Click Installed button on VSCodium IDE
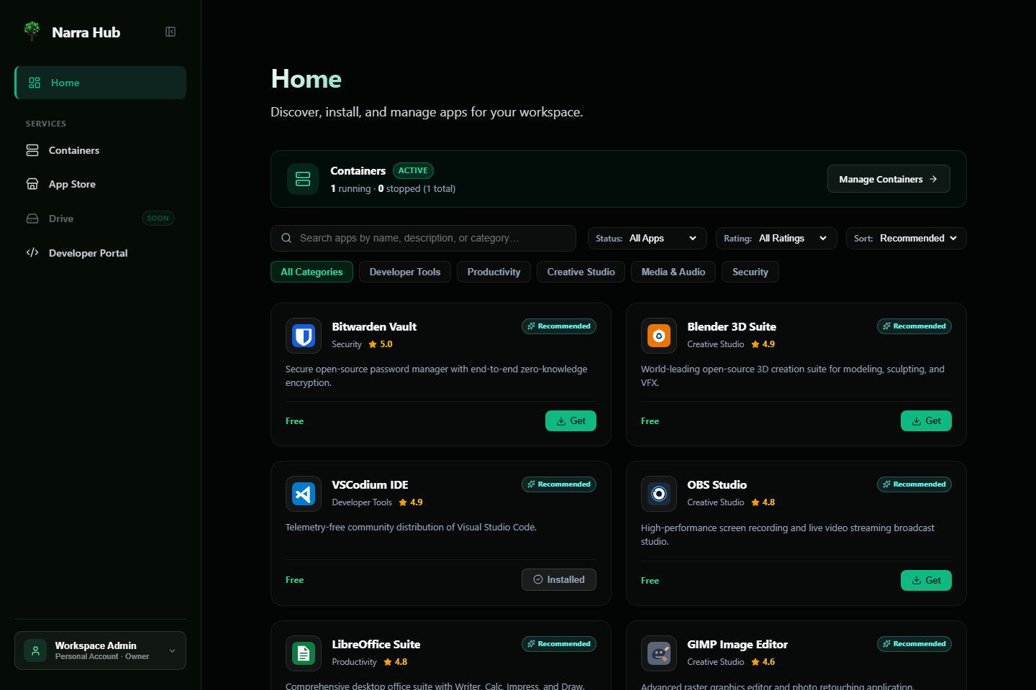 (x=559, y=579)
